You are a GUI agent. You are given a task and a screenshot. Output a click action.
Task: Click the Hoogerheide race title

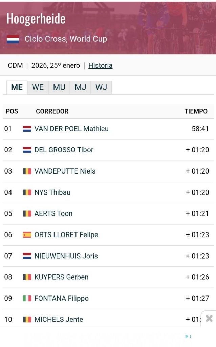tap(36, 19)
